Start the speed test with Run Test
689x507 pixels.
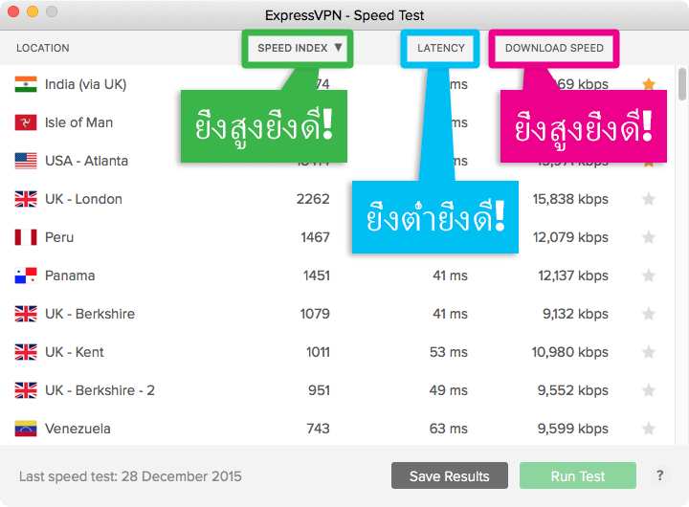click(578, 475)
